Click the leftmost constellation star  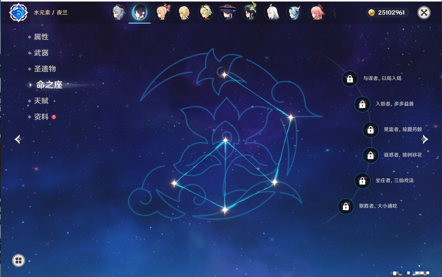pos(174,183)
